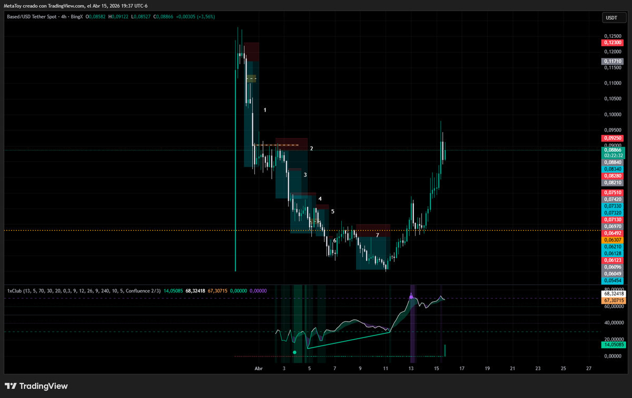Click the red 0,06492 price label
The height and width of the screenshot is (398, 632).
click(613, 233)
